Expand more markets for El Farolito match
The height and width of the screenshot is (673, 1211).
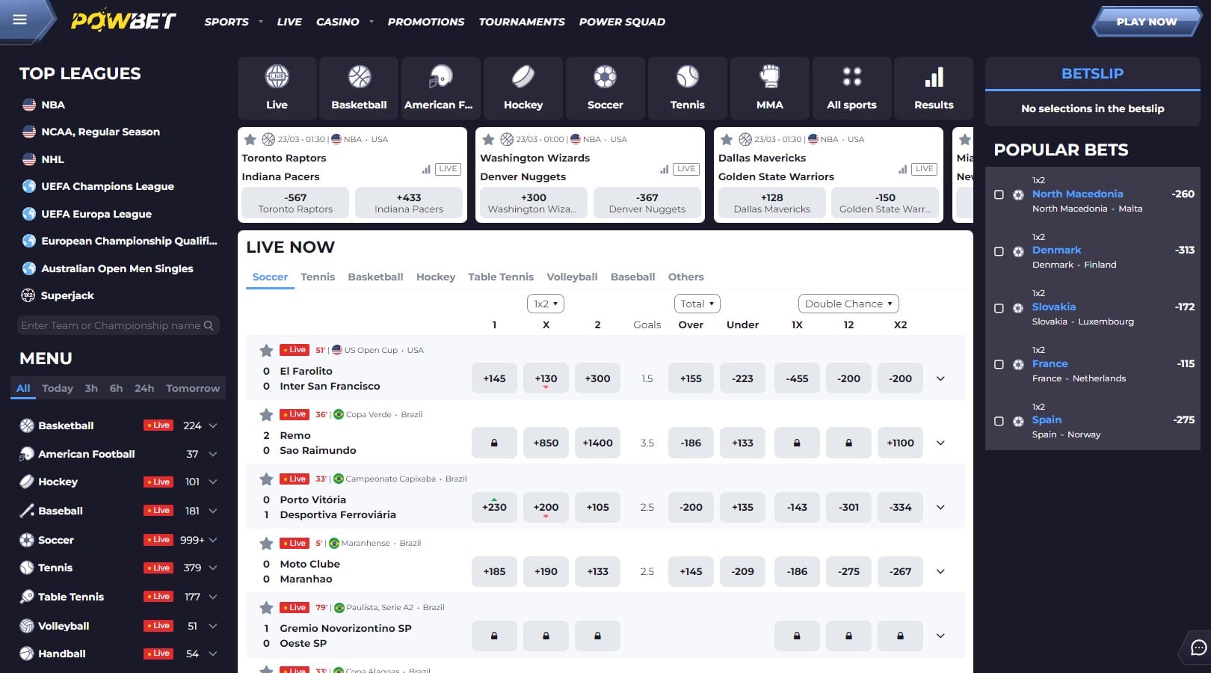tap(940, 378)
